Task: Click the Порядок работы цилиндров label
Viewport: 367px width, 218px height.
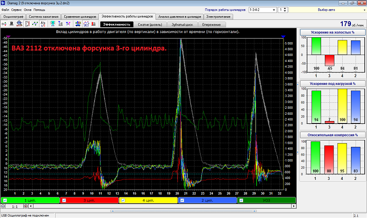Action: [x=225, y=10]
